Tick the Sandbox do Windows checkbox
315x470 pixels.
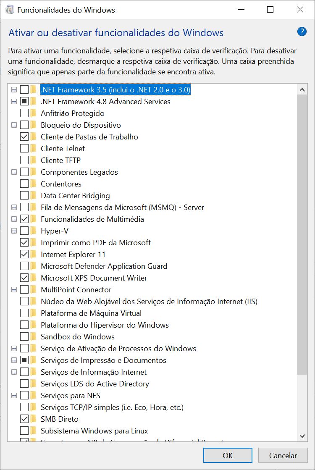24,336
